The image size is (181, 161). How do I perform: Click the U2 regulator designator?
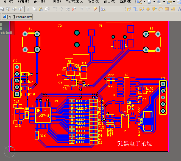pyautogui.click(x=64, y=68)
